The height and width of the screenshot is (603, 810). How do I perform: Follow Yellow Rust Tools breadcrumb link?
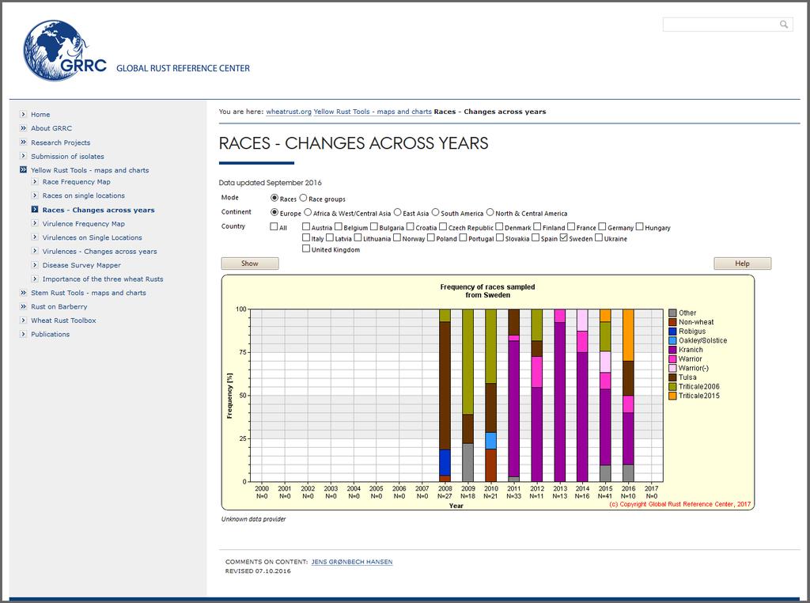click(x=373, y=112)
